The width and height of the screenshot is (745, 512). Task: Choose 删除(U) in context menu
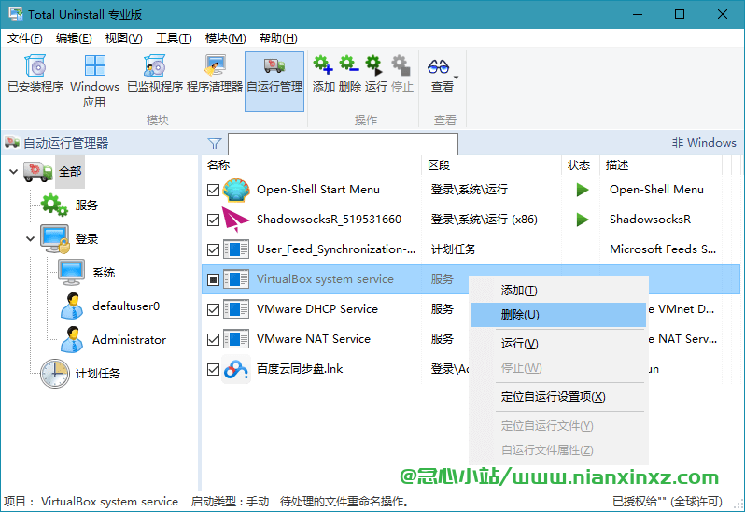pyautogui.click(x=558, y=315)
